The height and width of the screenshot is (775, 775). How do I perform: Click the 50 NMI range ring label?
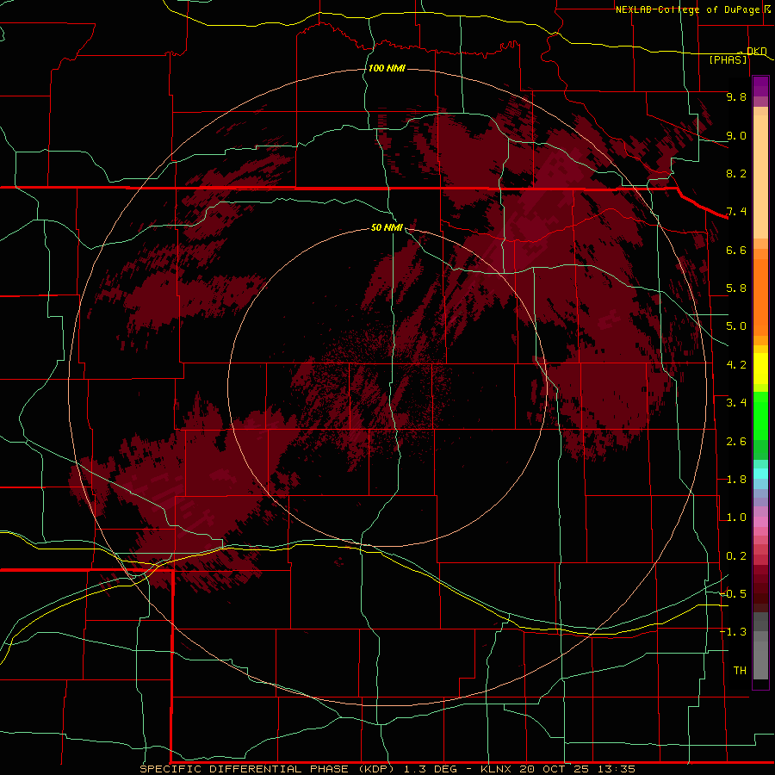(x=387, y=227)
